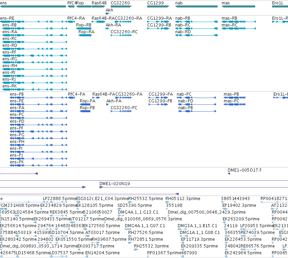Screen dimensions: 288x258
Task: Select transcript nab-RD
Action: click(196, 35)
